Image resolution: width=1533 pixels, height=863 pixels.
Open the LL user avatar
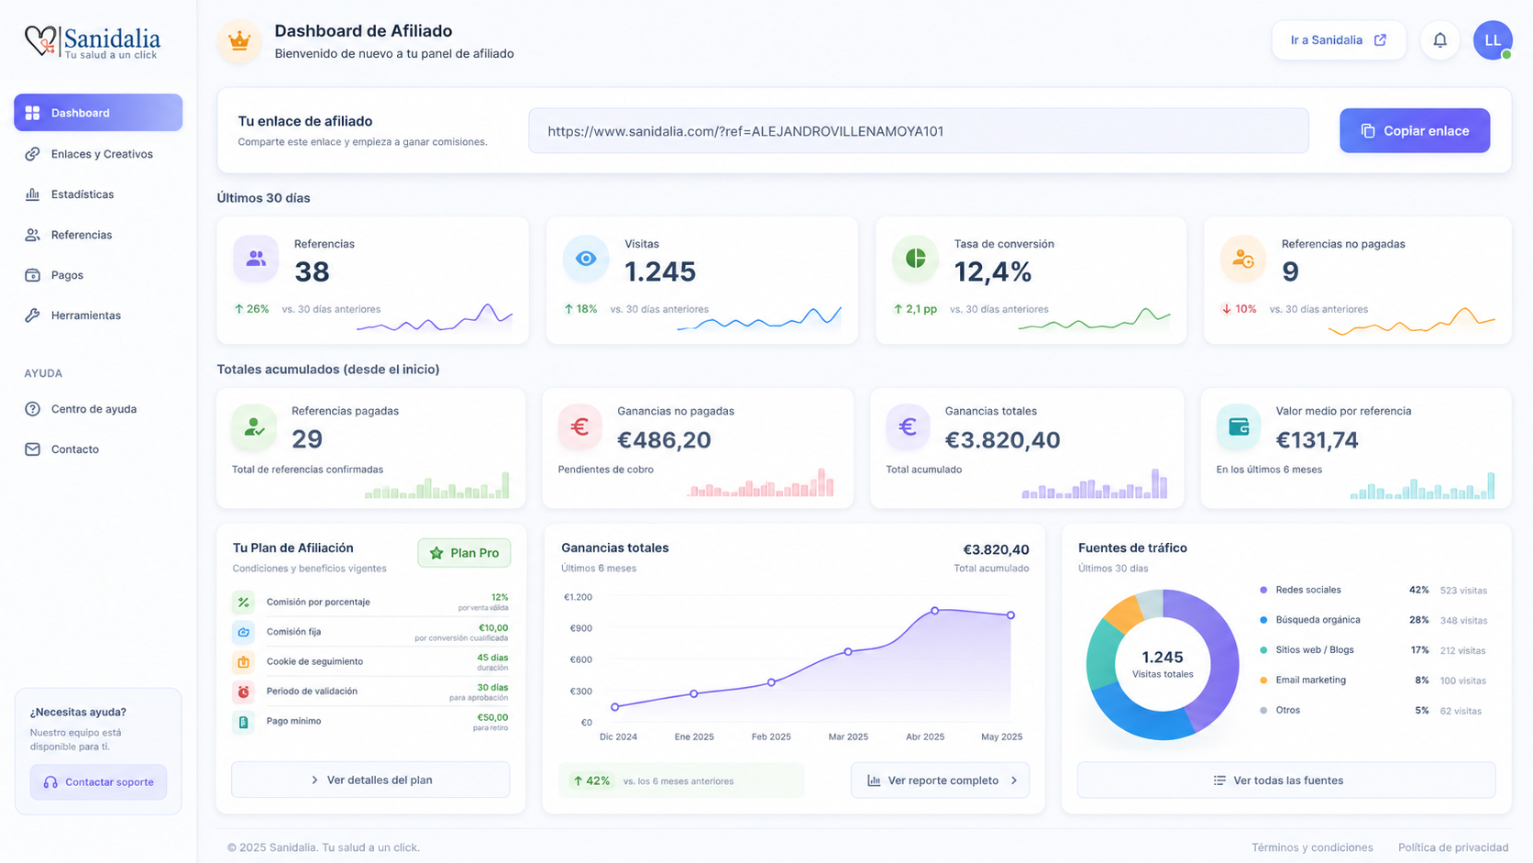tap(1492, 40)
